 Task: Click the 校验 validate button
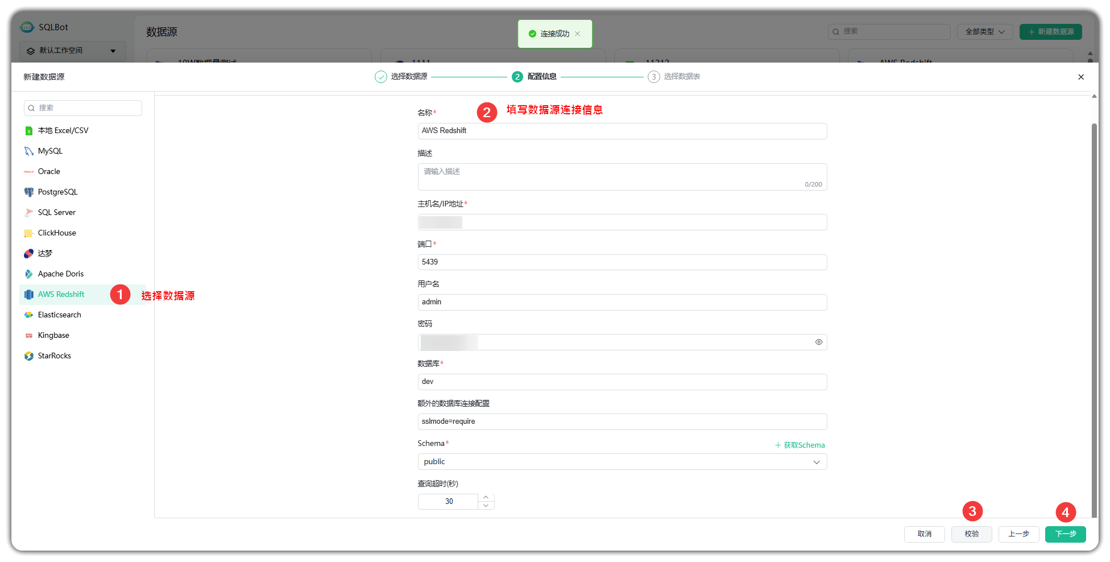tap(971, 534)
